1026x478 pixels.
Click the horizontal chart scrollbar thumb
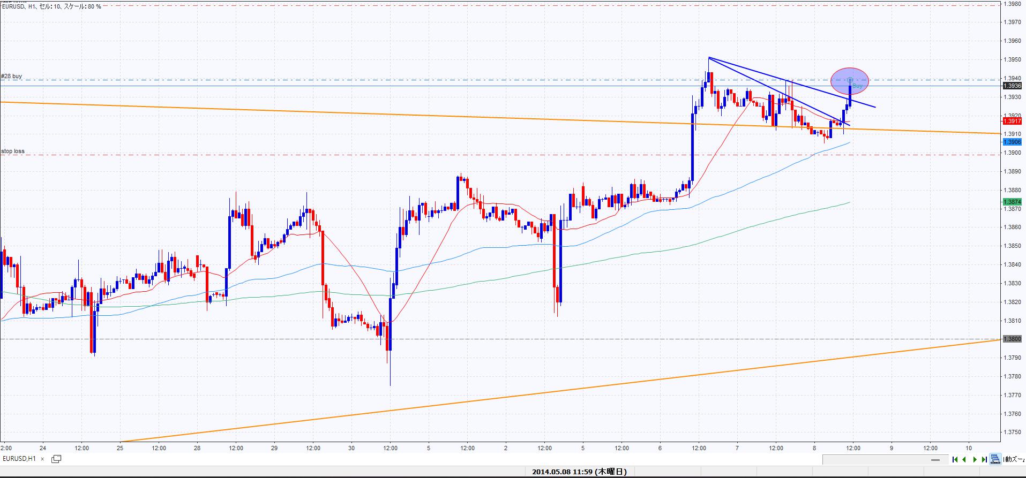pos(936,460)
